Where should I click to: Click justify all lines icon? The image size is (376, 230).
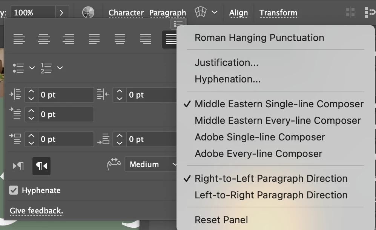171,39
